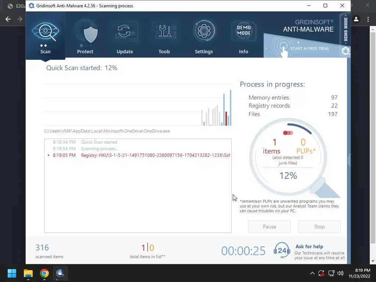Click the 0 PUPs counter

306,146
